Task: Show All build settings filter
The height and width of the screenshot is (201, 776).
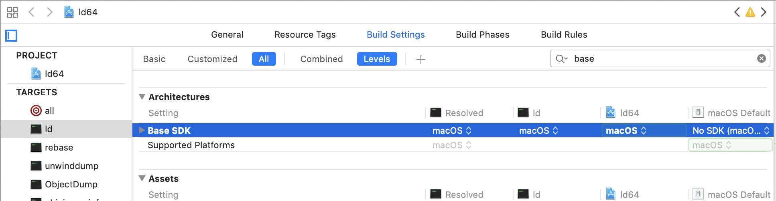Action: 264,59
